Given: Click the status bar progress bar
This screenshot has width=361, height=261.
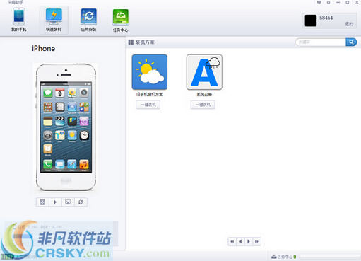Looking at the screenshot, I should [330, 257].
